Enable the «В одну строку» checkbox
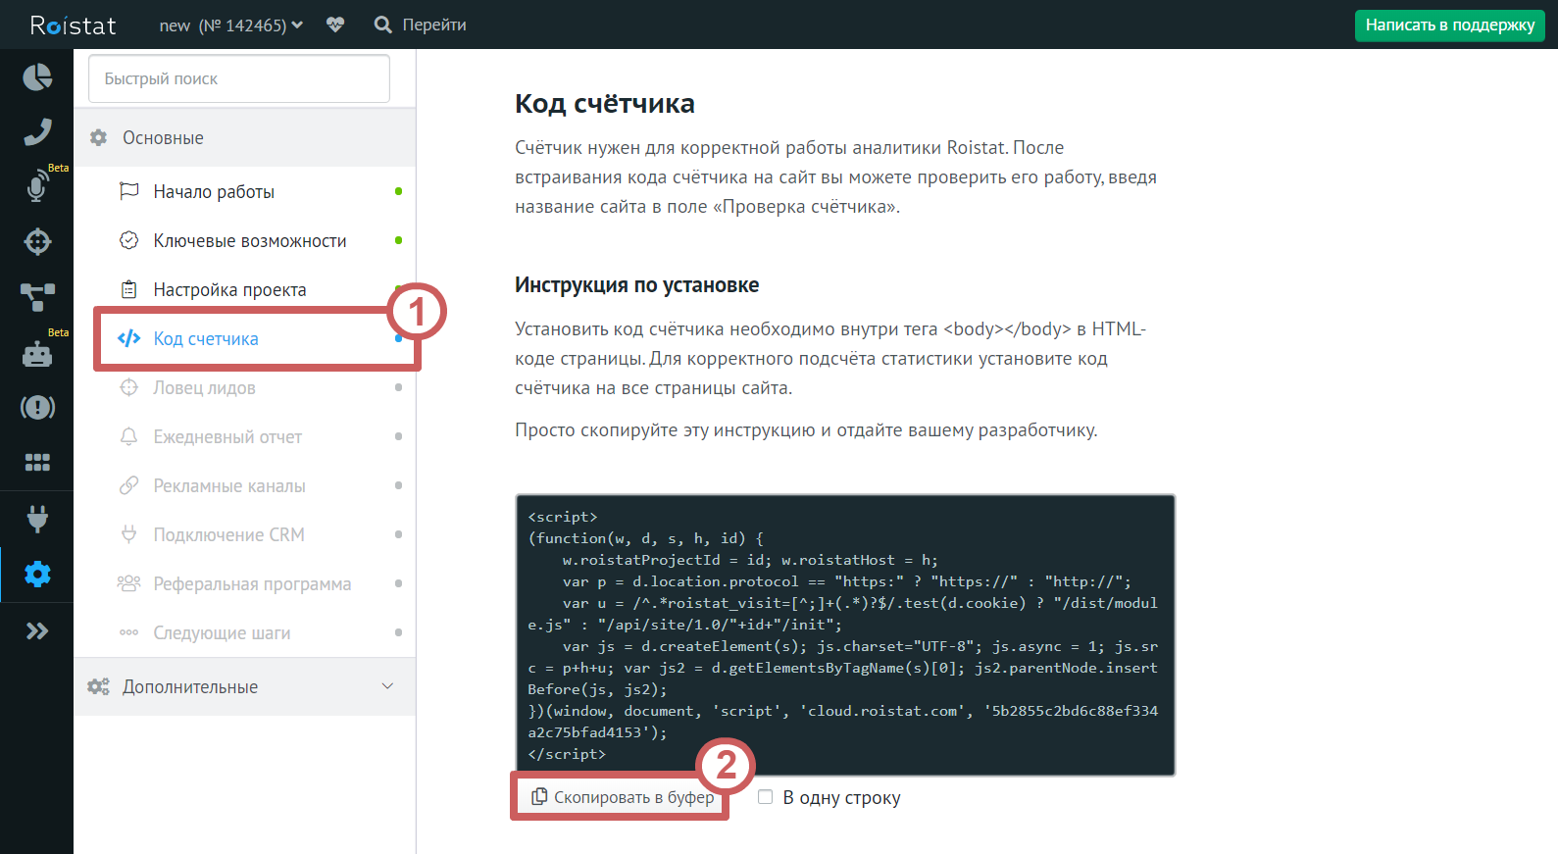Viewport: 1558px width, 854px height. [765, 797]
